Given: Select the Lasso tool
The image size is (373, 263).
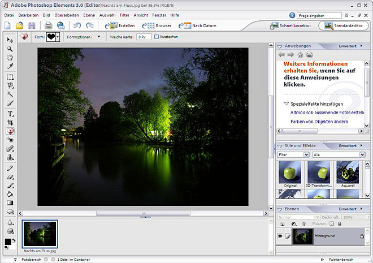Looking at the screenshot, I should point(10,85).
